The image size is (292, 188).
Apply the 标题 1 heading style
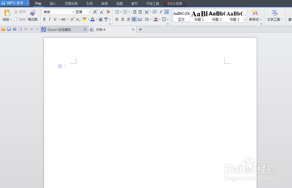coord(199,16)
